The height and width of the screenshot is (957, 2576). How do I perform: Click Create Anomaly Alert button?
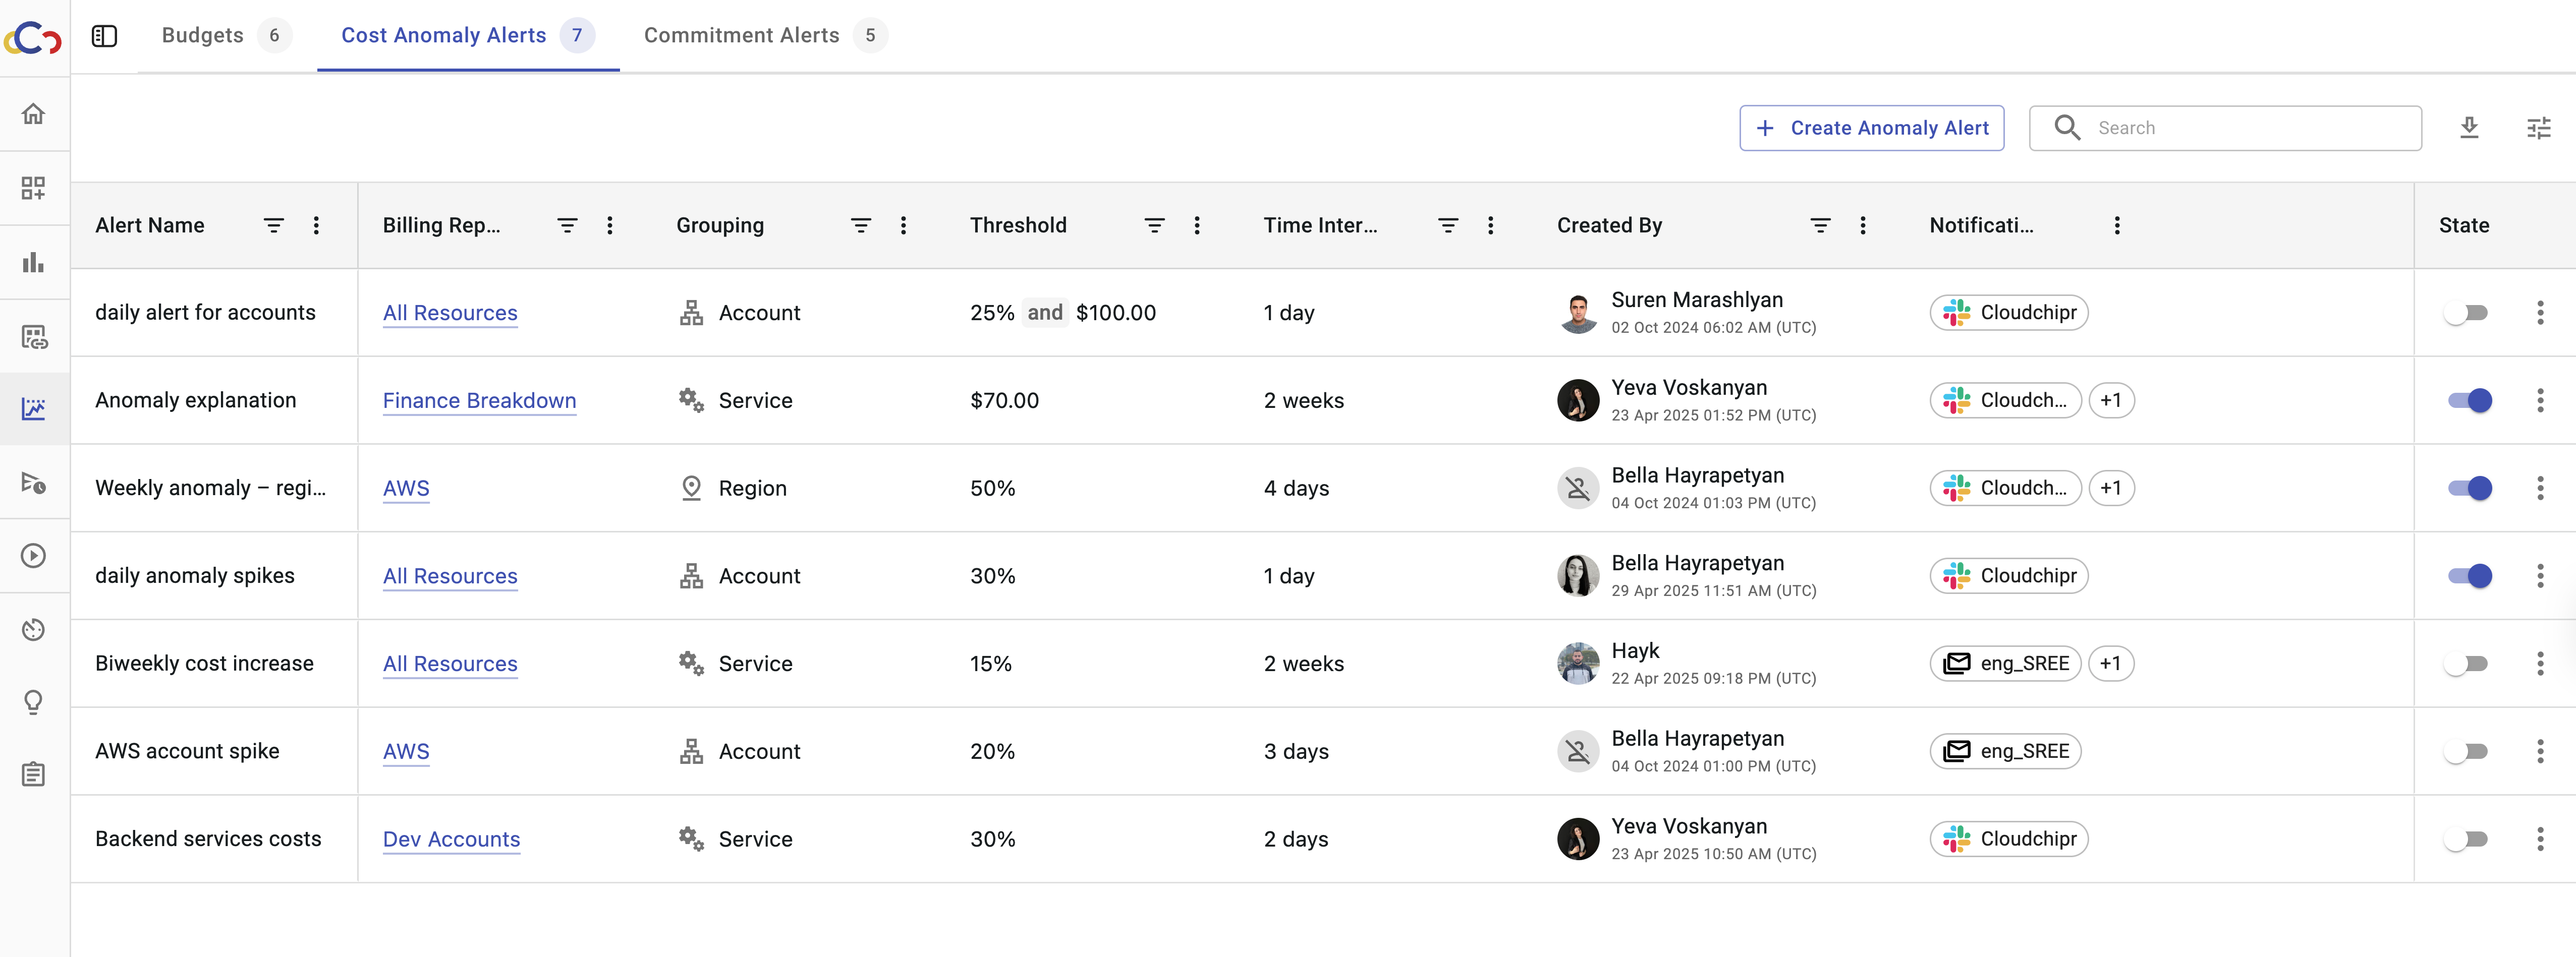(1871, 128)
